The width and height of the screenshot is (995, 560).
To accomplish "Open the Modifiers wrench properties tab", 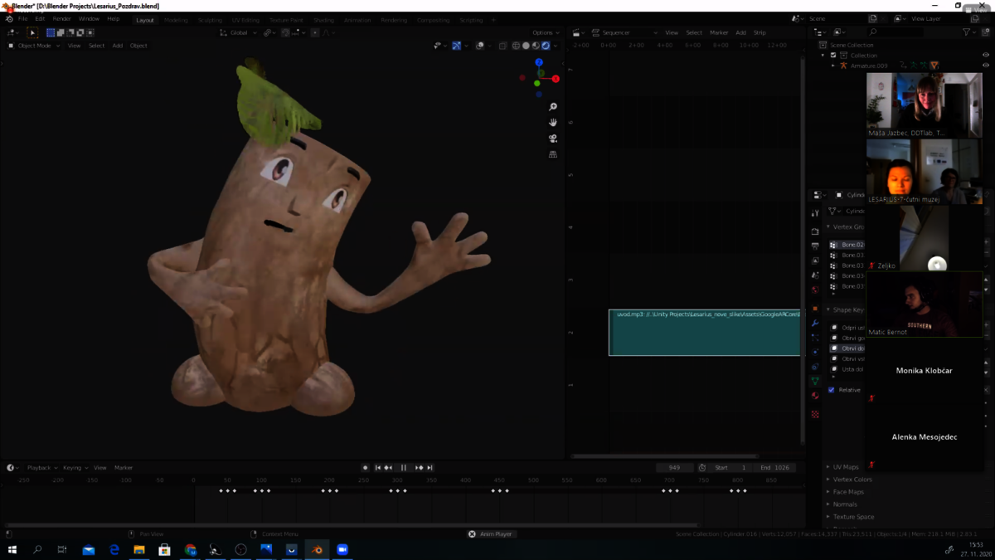I will point(815,324).
